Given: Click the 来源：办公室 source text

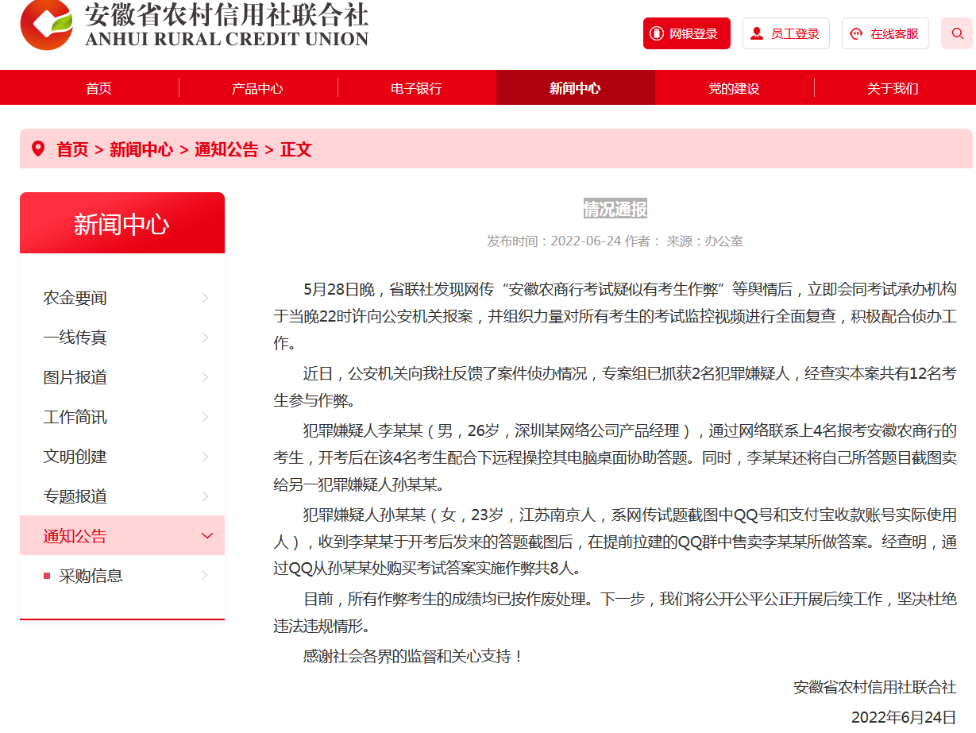Looking at the screenshot, I should coord(705,241).
